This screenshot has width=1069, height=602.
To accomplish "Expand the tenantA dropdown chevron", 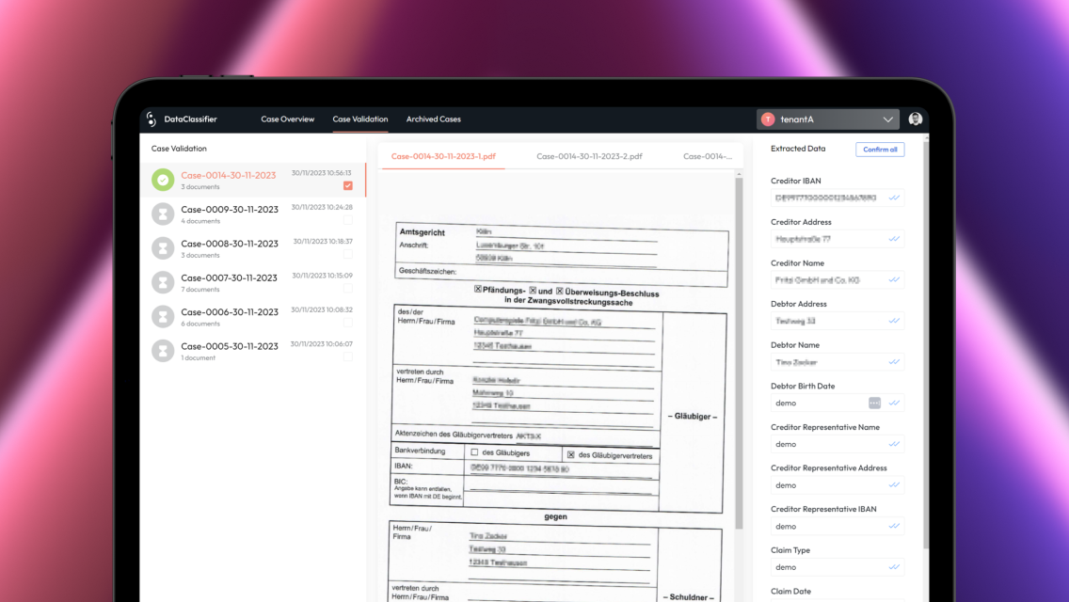I will point(887,119).
